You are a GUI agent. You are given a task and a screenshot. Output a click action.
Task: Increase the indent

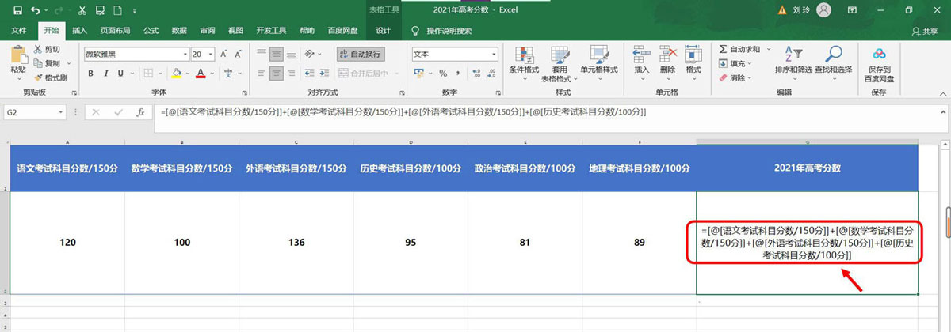coord(323,74)
